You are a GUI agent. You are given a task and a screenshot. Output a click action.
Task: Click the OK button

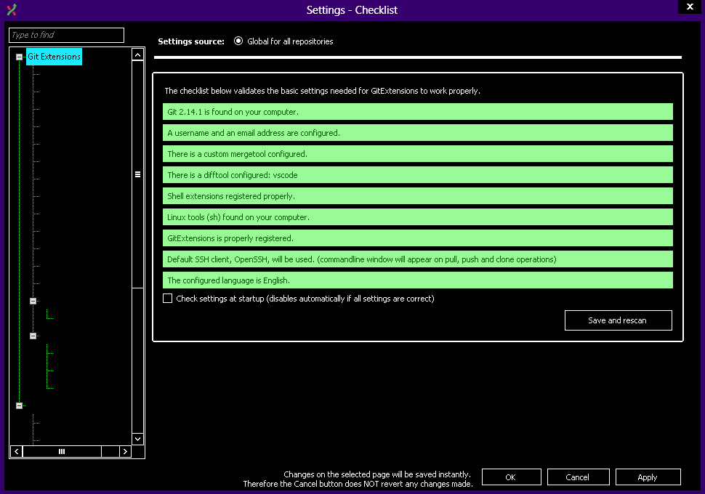[511, 477]
